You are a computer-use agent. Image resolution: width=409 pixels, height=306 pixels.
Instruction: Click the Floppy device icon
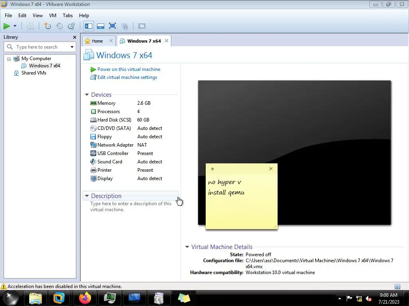[93, 137]
